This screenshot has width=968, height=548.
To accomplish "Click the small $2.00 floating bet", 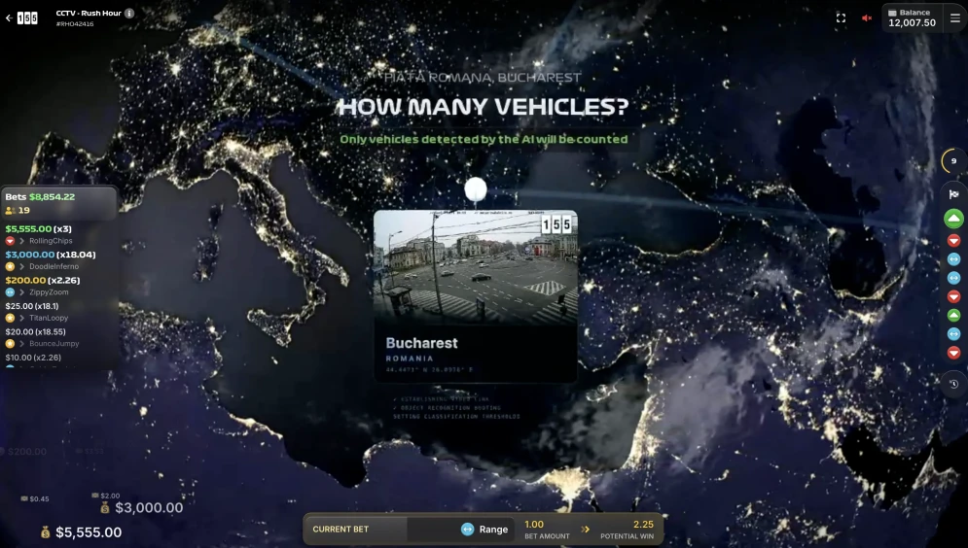I will (x=106, y=496).
